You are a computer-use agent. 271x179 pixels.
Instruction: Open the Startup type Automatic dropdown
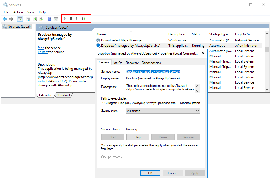(163, 111)
